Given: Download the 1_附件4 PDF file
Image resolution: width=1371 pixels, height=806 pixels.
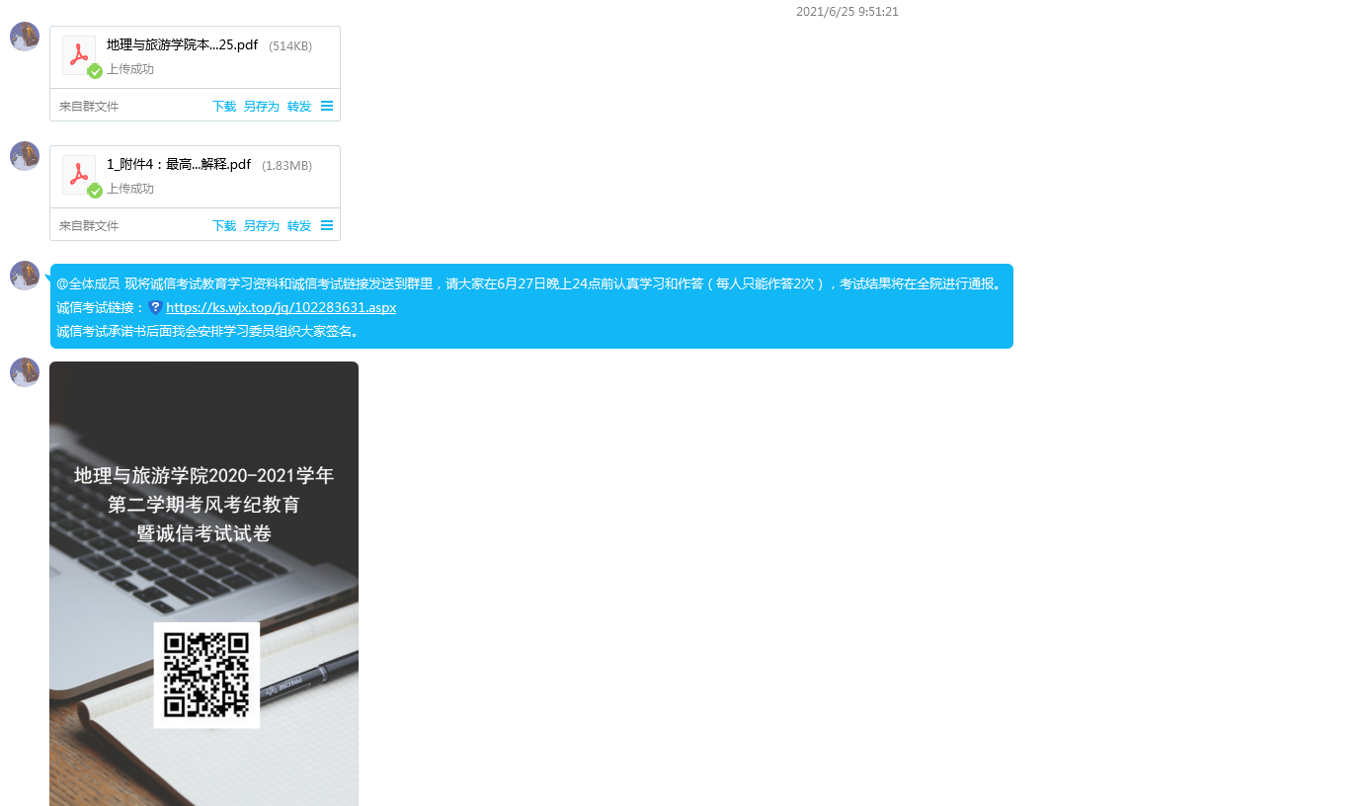Looking at the screenshot, I should click(224, 226).
